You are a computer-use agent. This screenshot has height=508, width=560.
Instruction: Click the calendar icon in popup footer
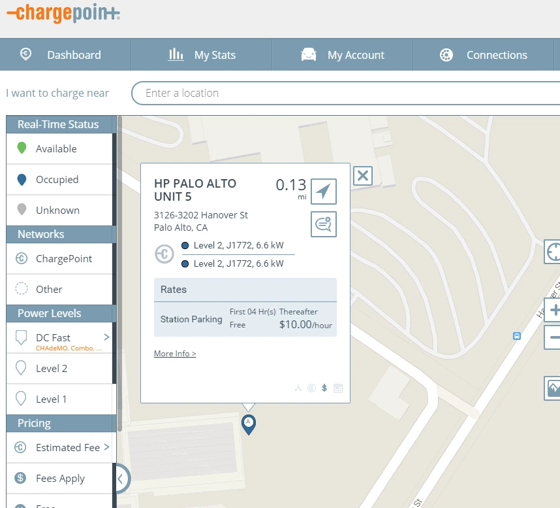click(x=338, y=388)
